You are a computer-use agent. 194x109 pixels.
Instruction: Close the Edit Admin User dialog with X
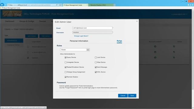[x=137, y=21]
